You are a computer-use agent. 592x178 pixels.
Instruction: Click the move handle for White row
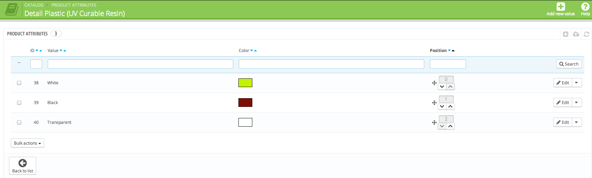[434, 83]
